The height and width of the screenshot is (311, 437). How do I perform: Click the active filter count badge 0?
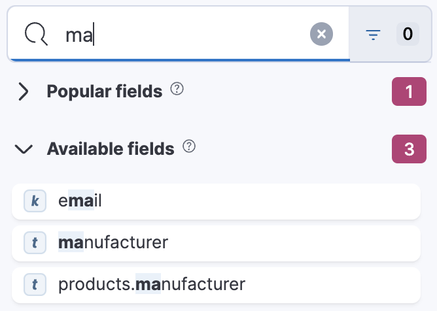tap(408, 34)
